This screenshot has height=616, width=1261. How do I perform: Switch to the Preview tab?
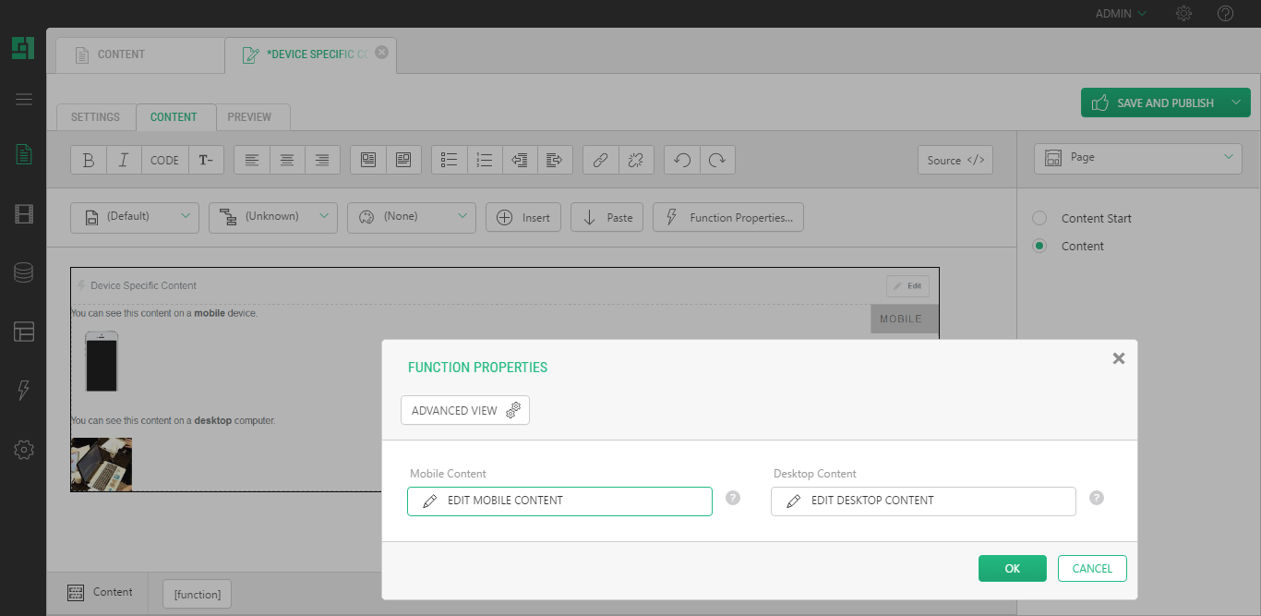click(249, 117)
